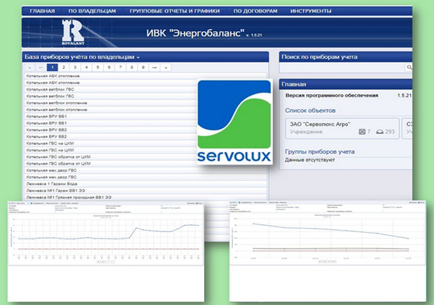Select page 4 in pagination
The image size is (434, 305).
tap(86, 68)
